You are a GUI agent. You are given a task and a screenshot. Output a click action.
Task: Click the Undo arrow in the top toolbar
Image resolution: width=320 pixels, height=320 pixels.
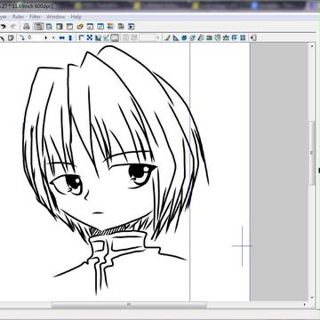[3, 27]
